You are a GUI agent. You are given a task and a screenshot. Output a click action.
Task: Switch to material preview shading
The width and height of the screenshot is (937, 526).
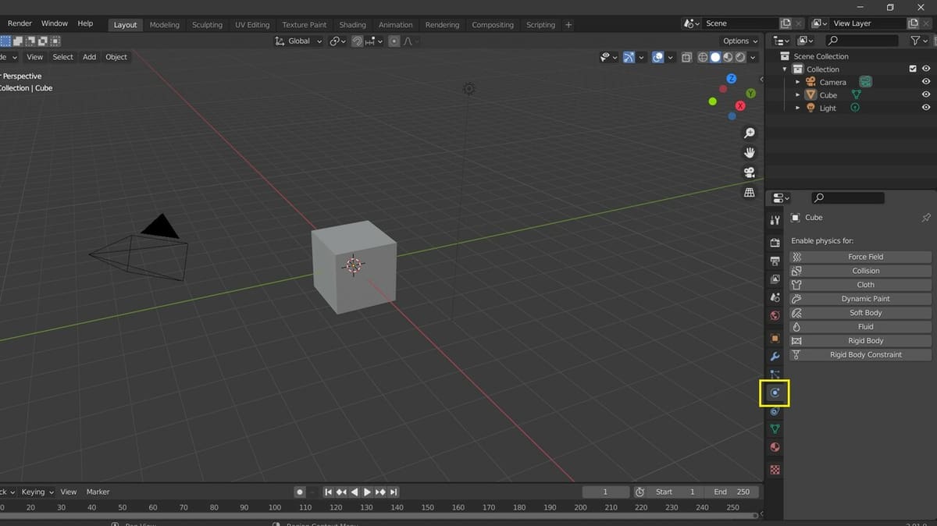[727, 57]
